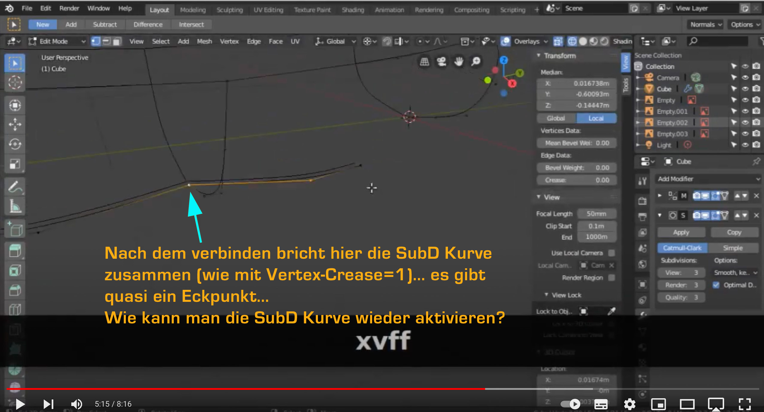Select the Simple subdivision type
The height and width of the screenshot is (412, 764).
pos(733,248)
